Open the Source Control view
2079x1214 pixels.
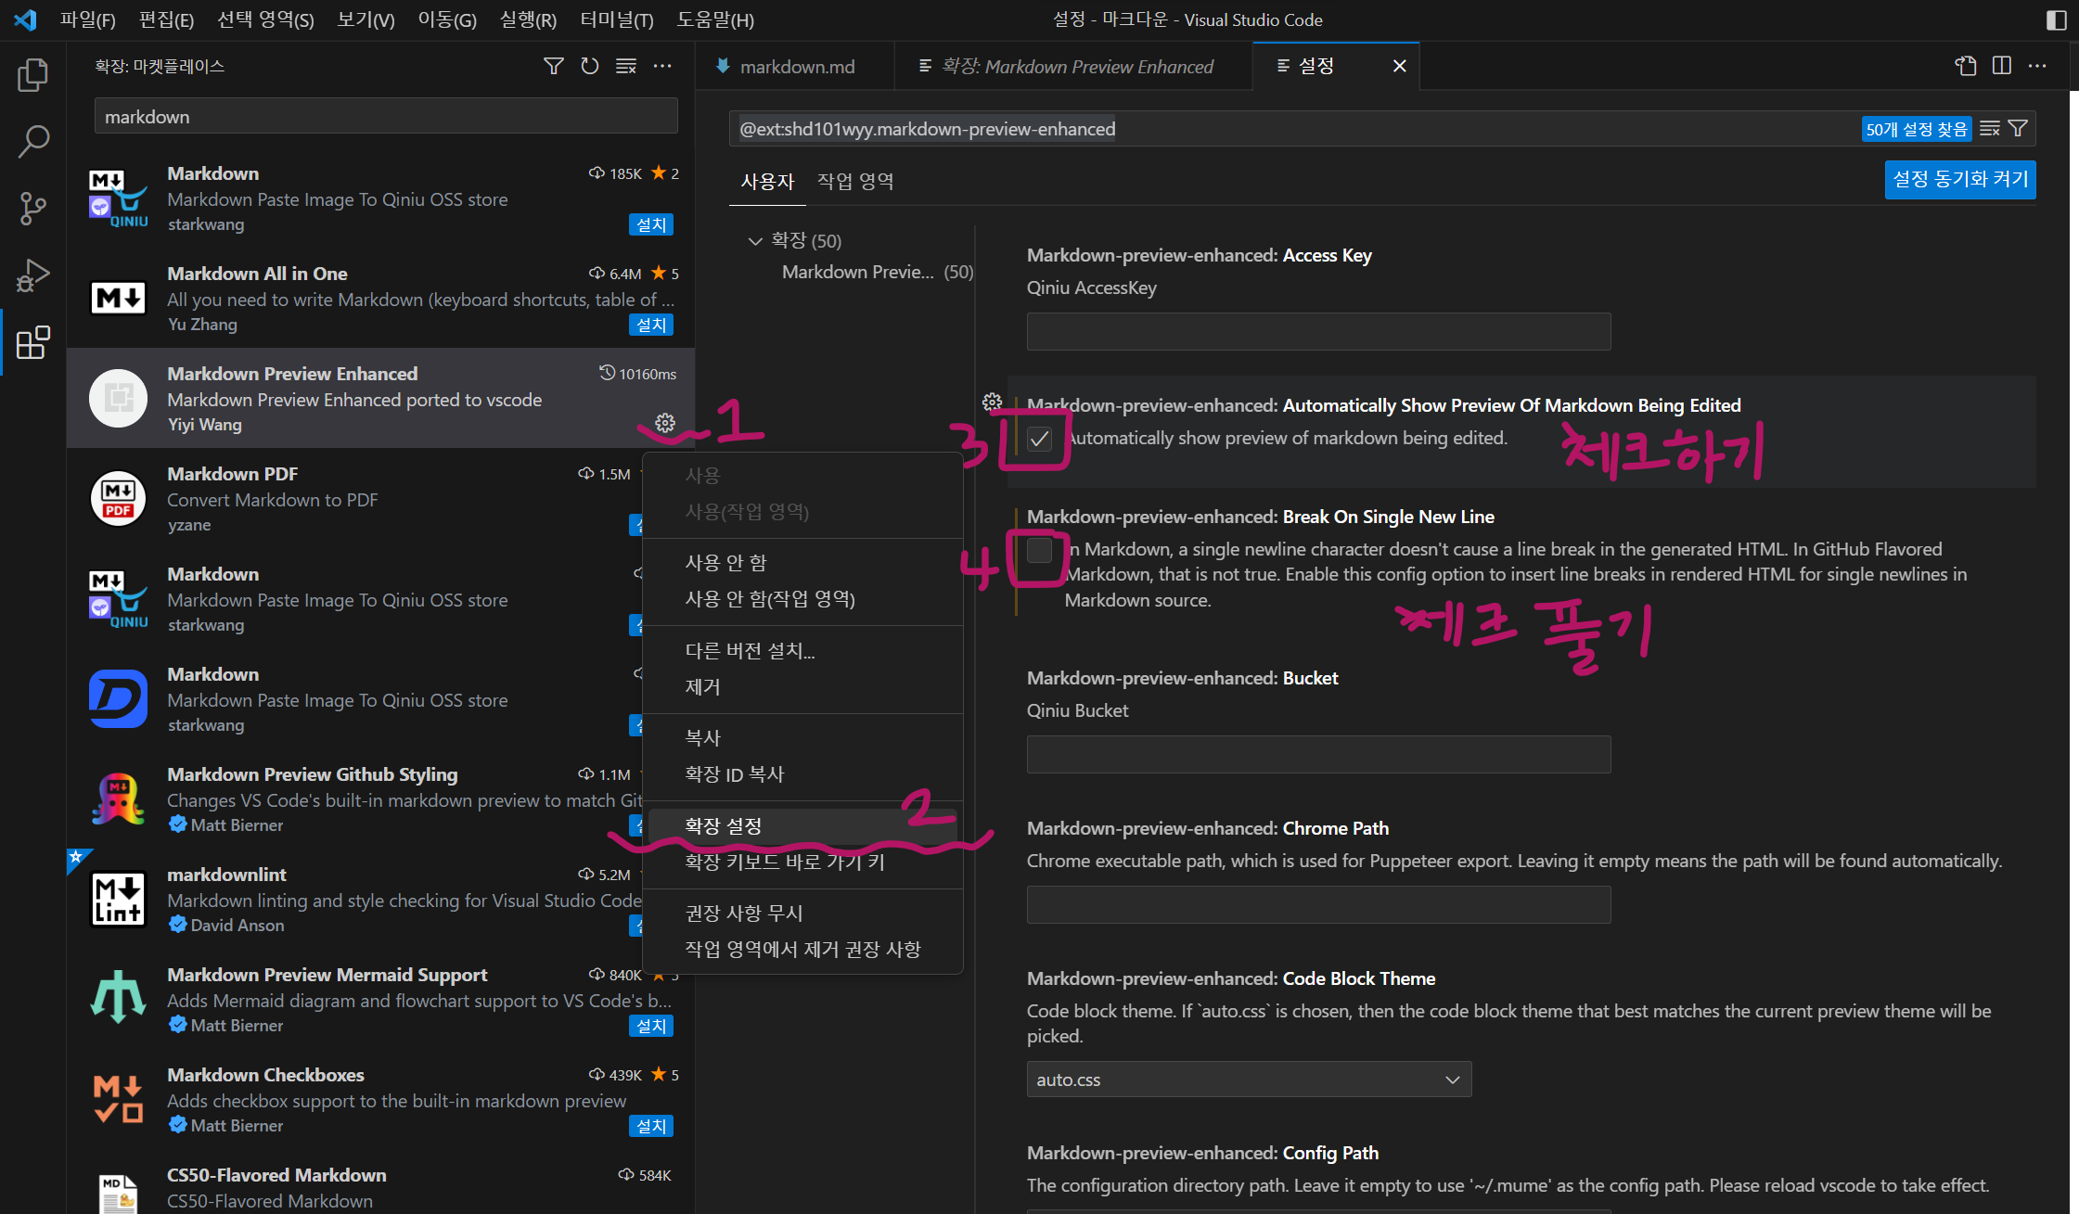pos(33,209)
